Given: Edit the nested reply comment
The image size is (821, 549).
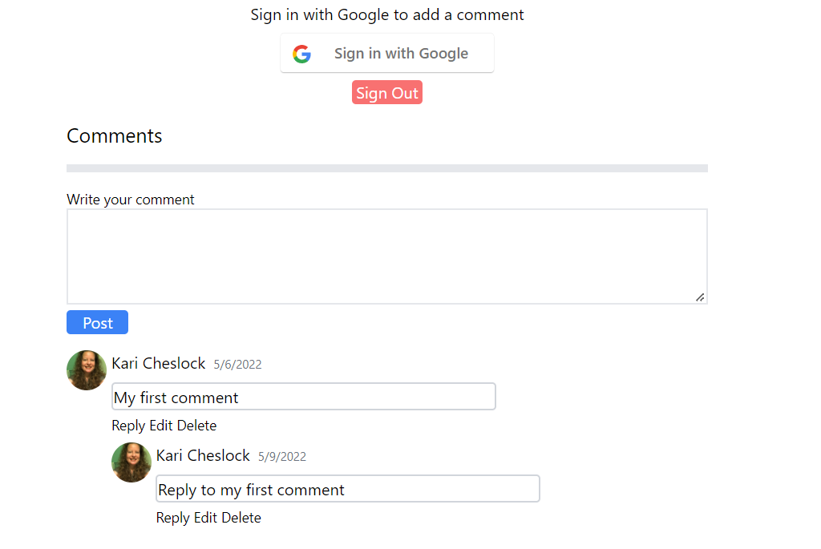Looking at the screenshot, I should coord(206,518).
